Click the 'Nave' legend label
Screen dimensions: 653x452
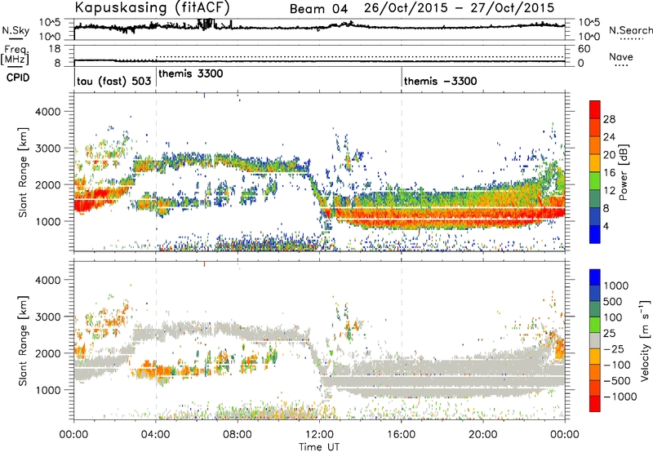coord(621,57)
